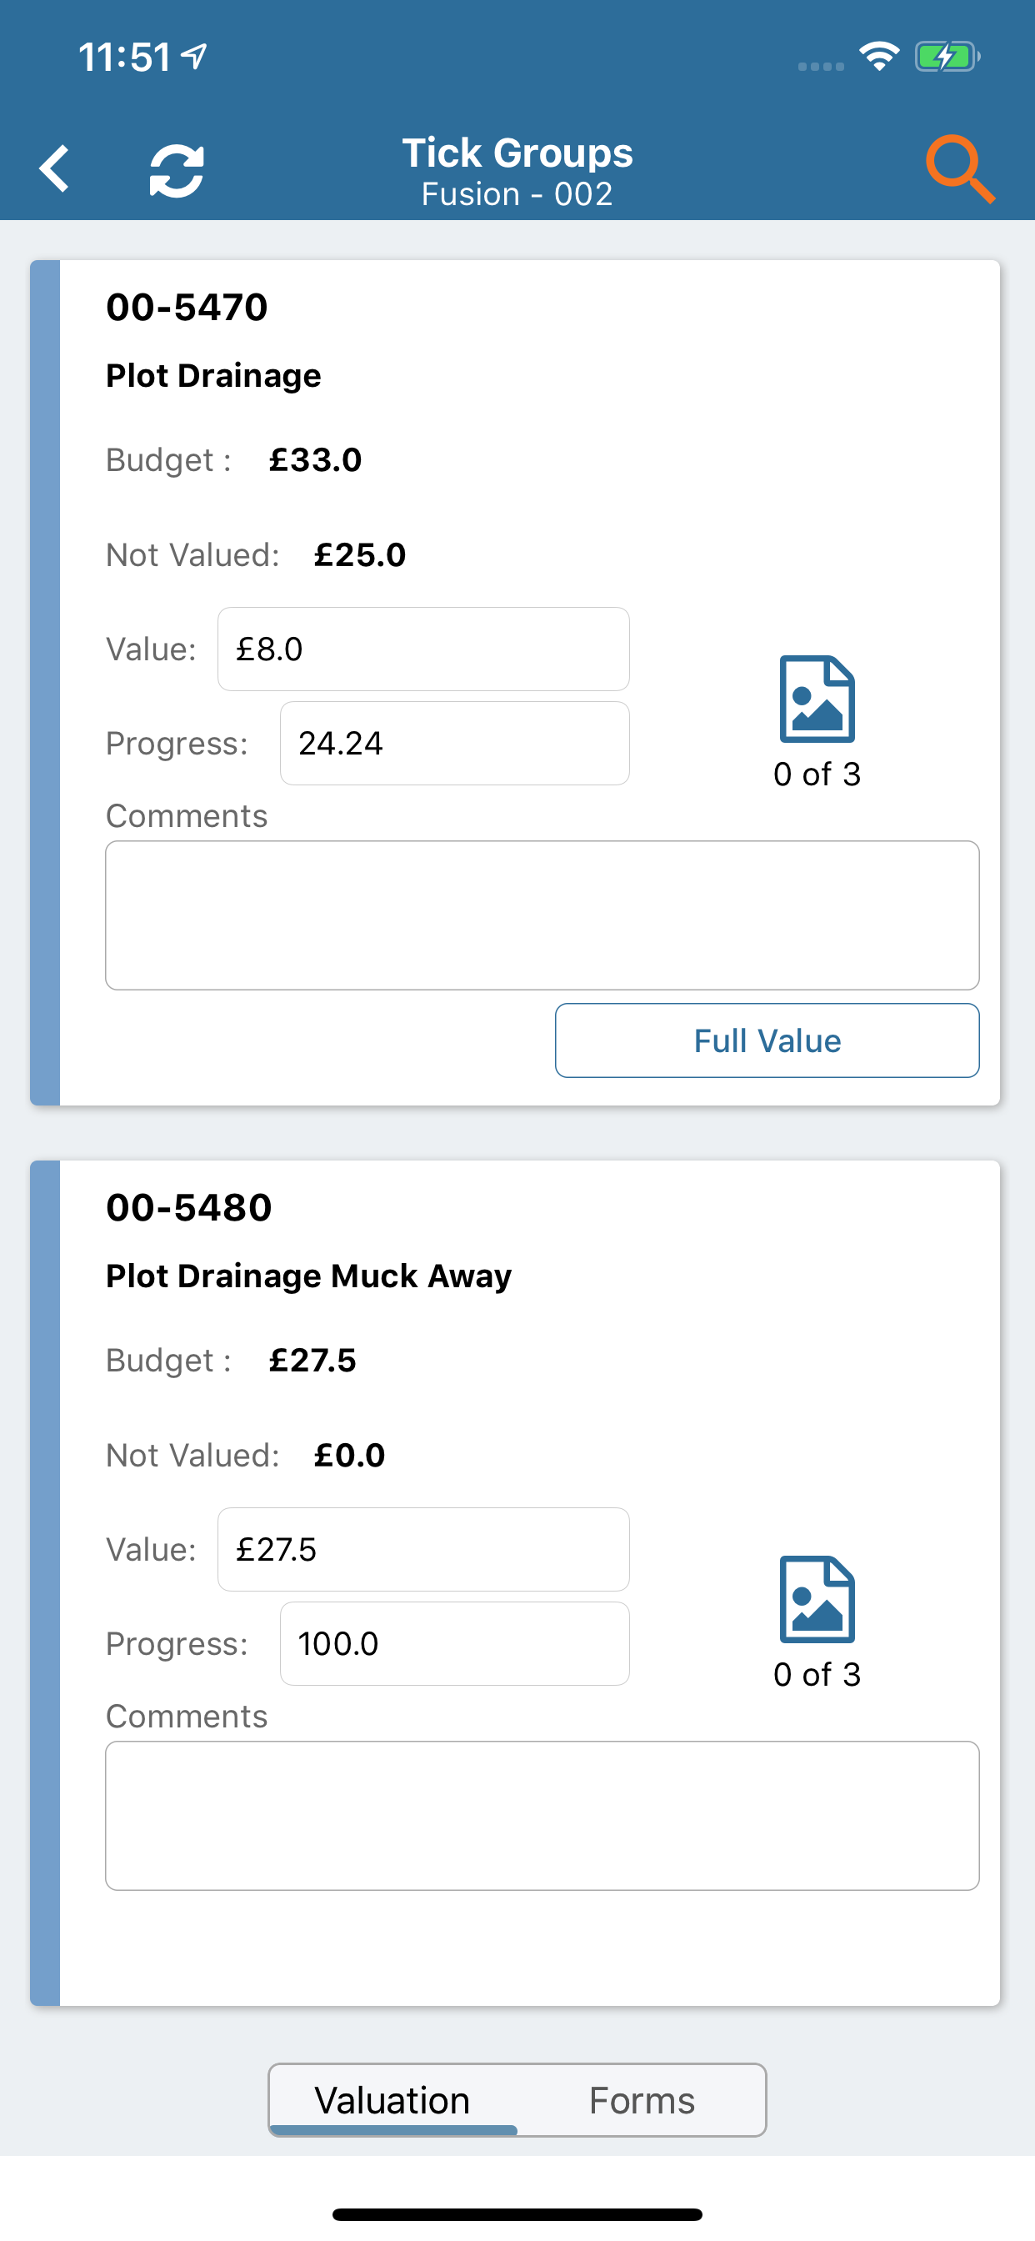Switch to the Forms tab
This screenshot has height=2241, width=1035.
pyautogui.click(x=642, y=2100)
